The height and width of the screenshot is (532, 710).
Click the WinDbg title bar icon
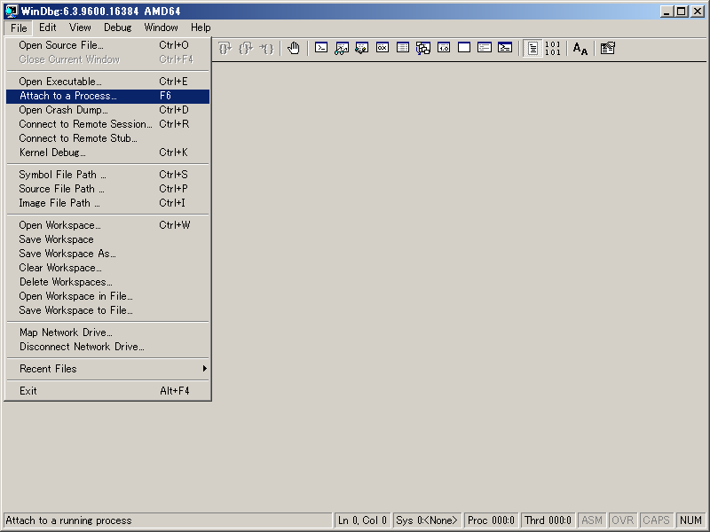[x=11, y=11]
